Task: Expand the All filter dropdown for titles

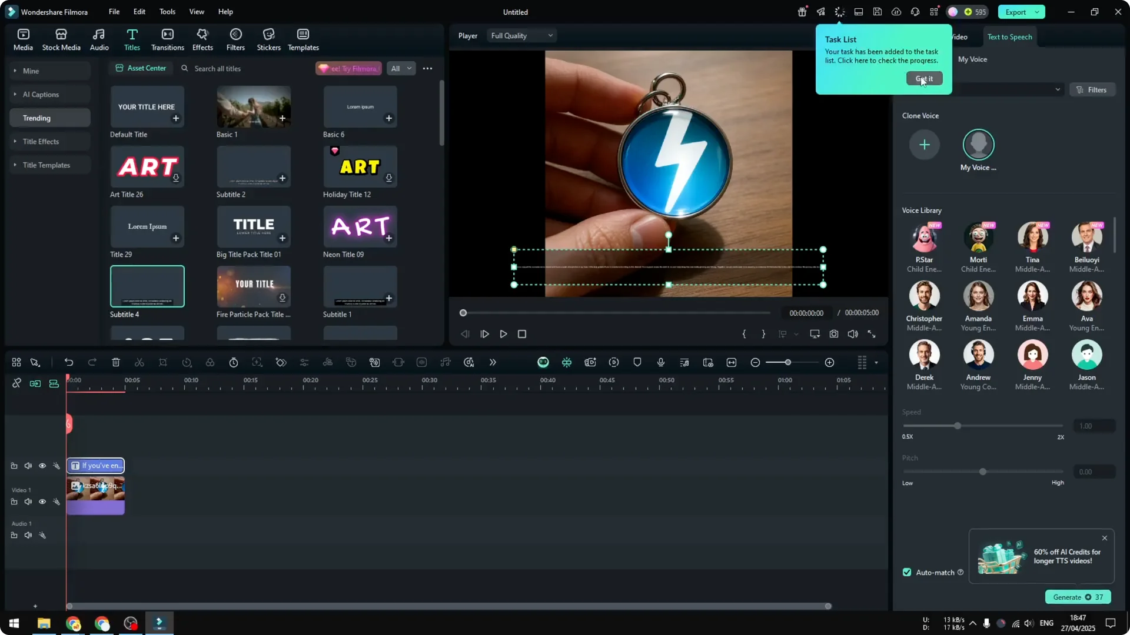Action: (401, 68)
